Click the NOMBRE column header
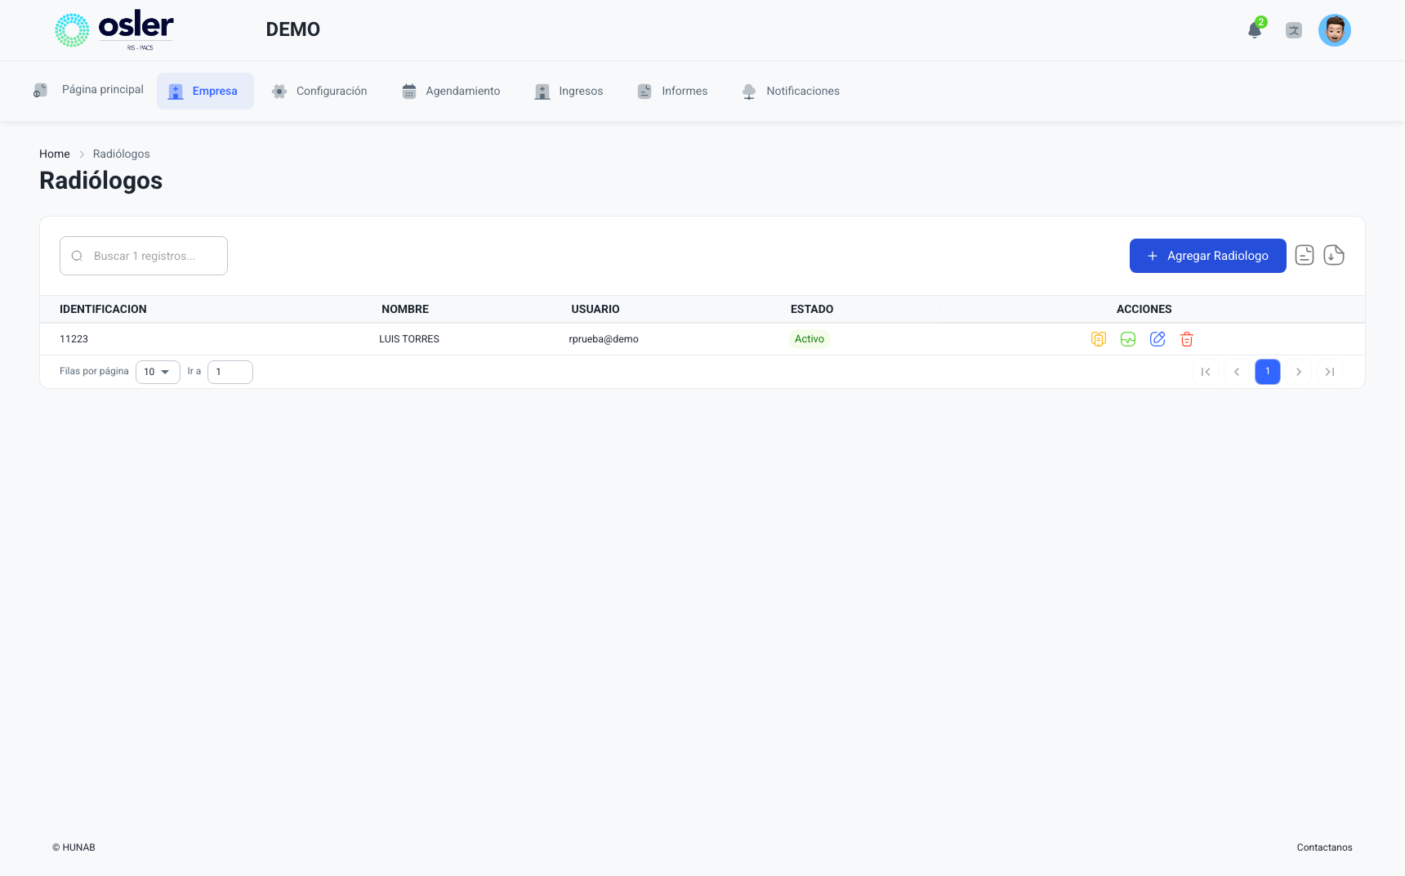 pyautogui.click(x=405, y=309)
